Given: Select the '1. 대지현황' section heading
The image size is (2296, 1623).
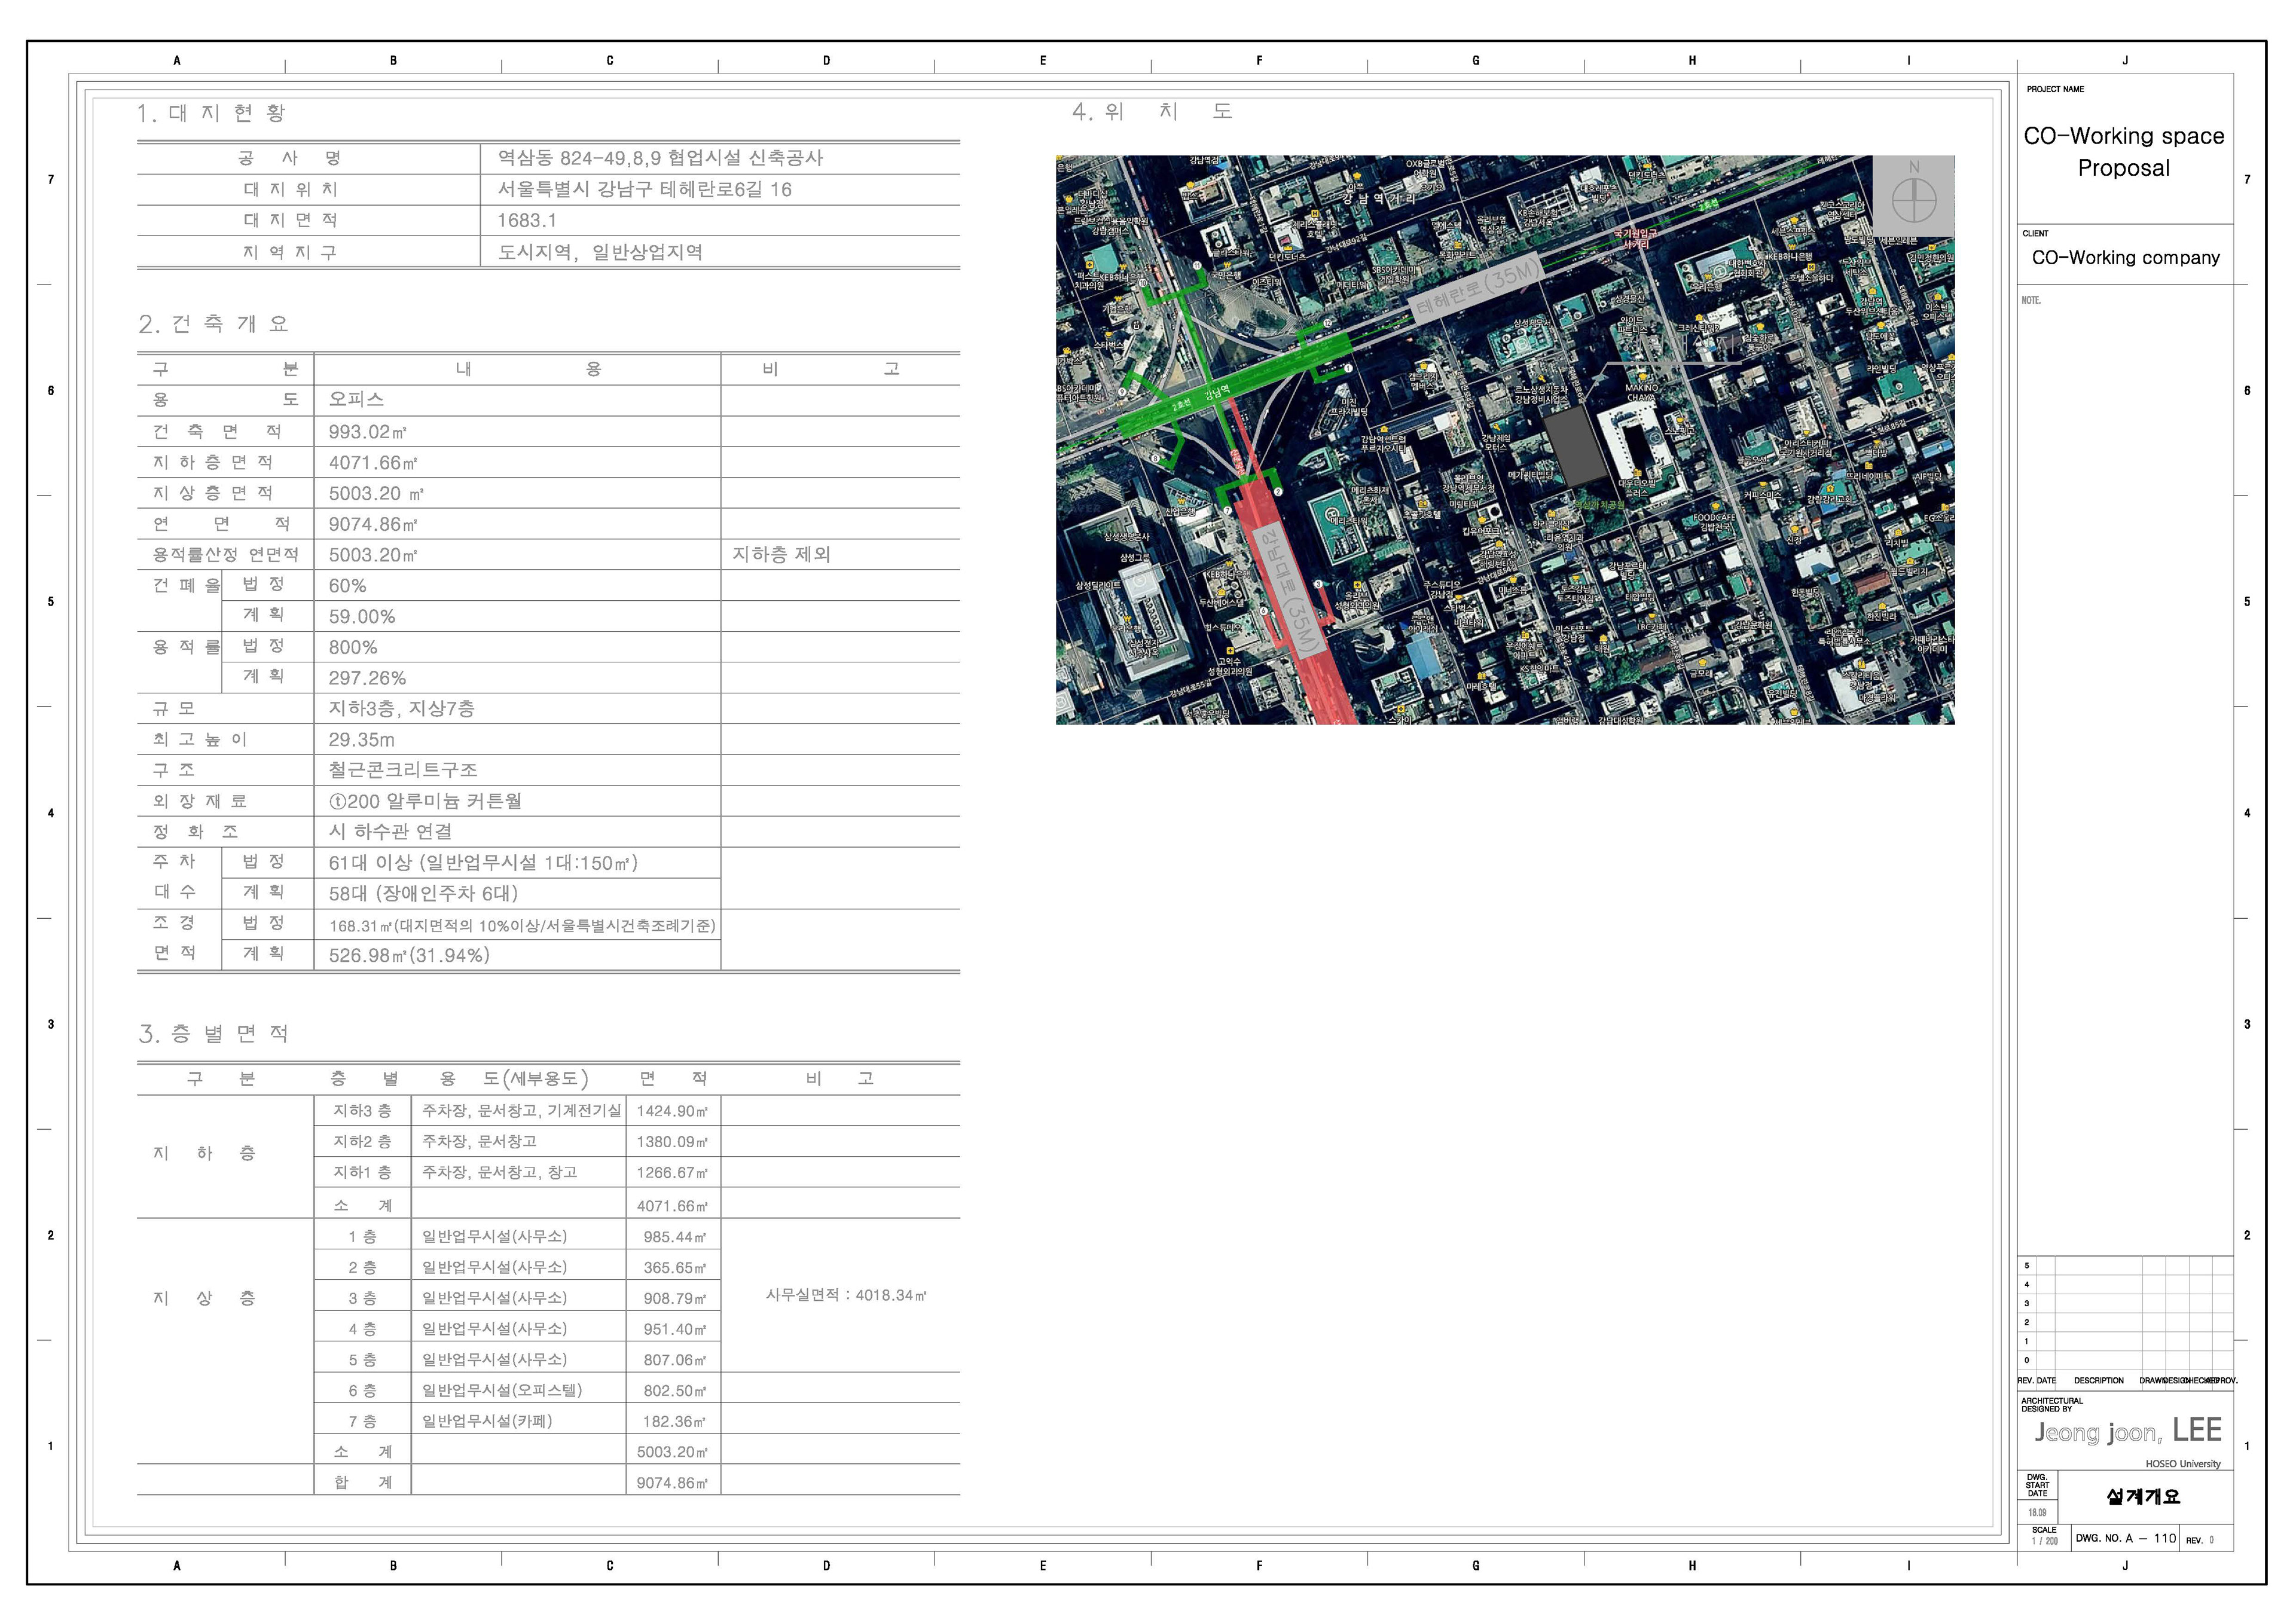Looking at the screenshot, I should (212, 113).
